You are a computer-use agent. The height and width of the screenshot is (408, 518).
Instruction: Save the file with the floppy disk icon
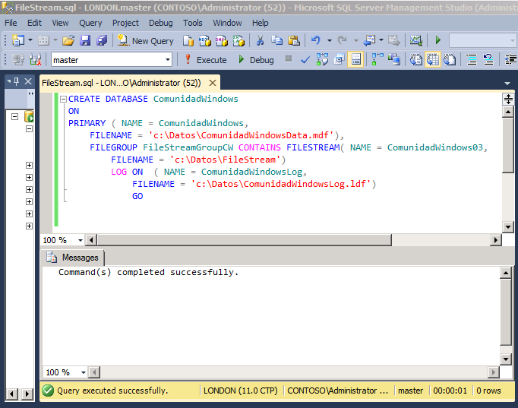pyautogui.click(x=85, y=40)
